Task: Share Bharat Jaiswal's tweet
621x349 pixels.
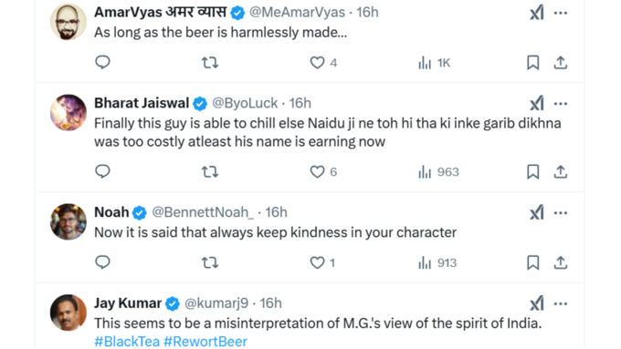Action: tap(561, 172)
